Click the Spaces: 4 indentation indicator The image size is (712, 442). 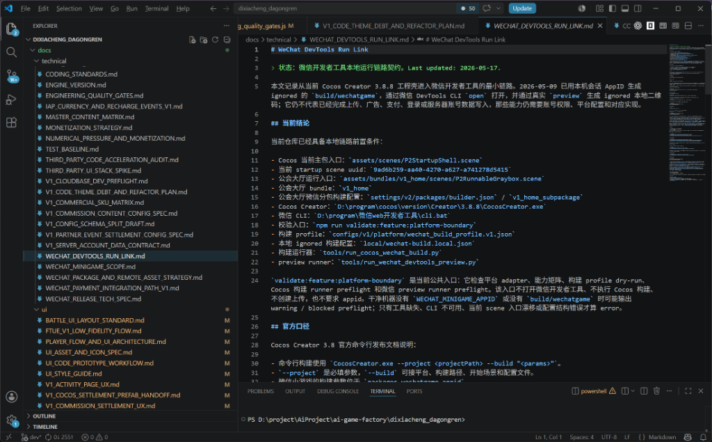(x=582, y=437)
